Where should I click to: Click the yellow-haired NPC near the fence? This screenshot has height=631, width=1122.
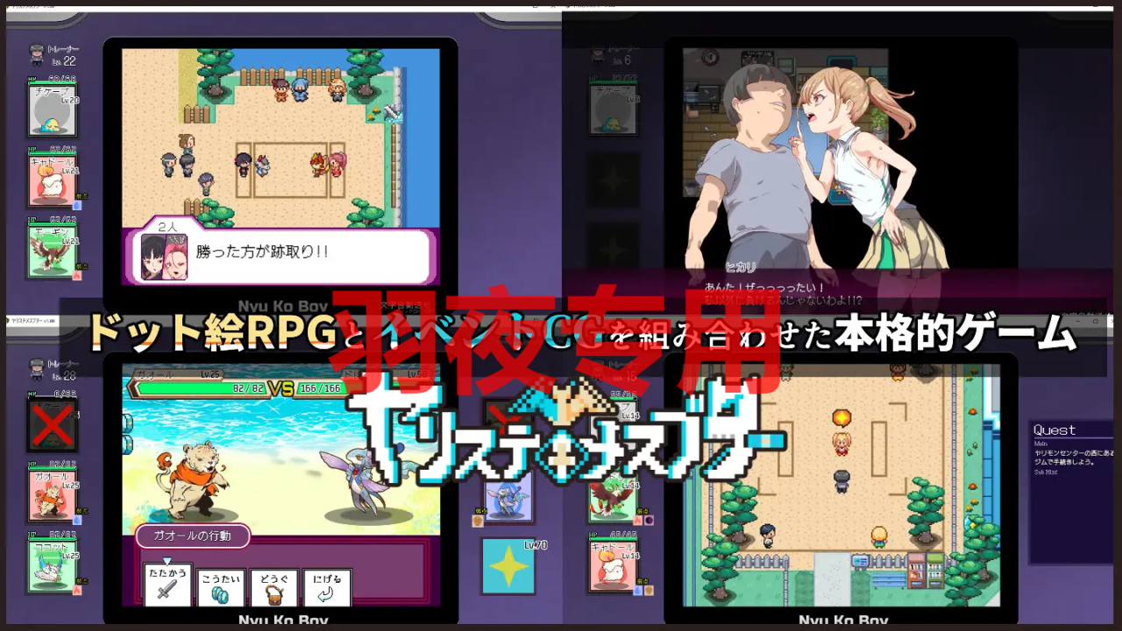pos(878,536)
